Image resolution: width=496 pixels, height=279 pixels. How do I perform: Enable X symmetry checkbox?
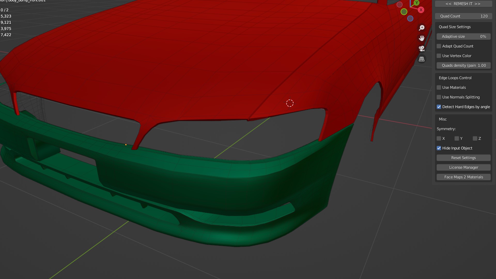coord(439,139)
